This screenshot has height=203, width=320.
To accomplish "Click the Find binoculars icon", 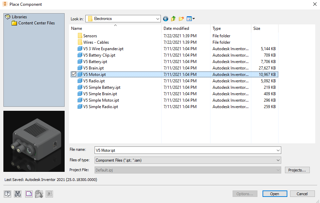I will 18,194.
